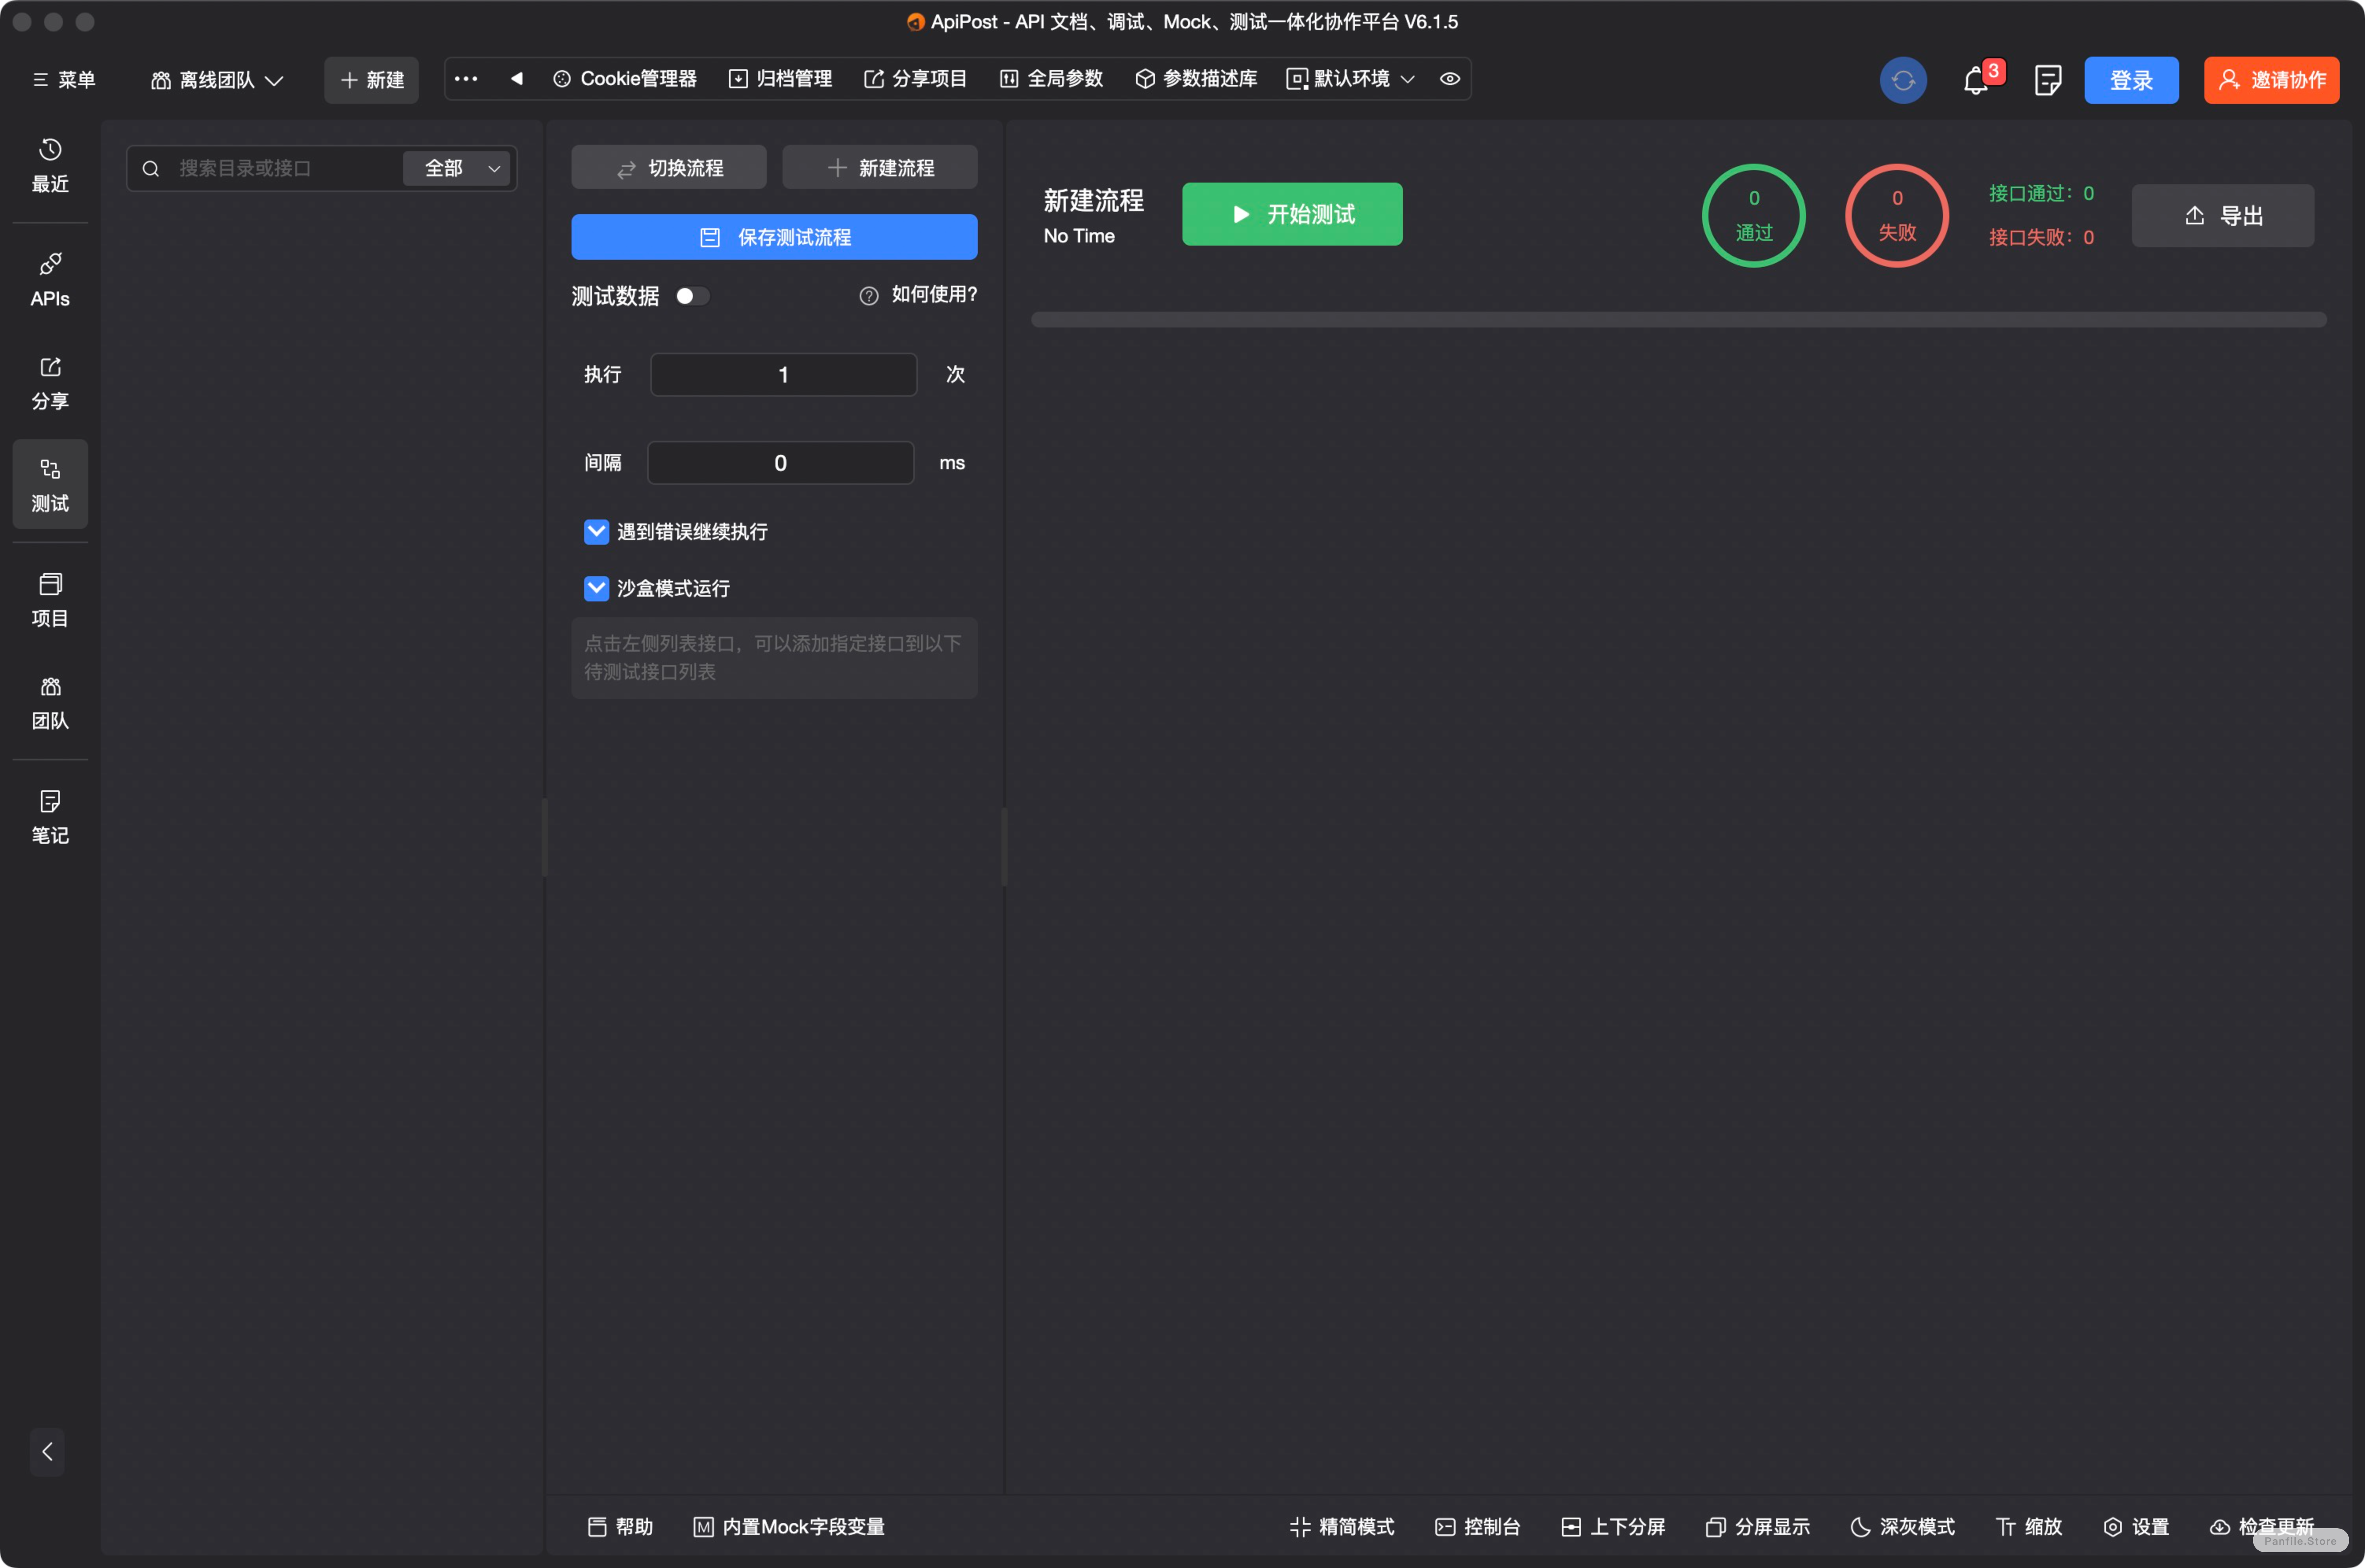This screenshot has height=1568, width=2365.
Task: Click the No Time label
Action: point(1079,236)
